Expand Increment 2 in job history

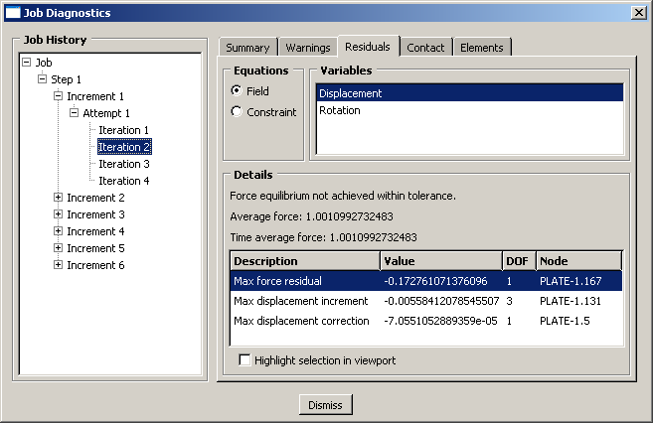(x=58, y=198)
